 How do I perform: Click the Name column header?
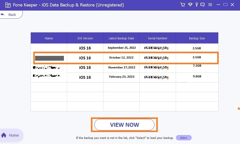tap(49, 38)
